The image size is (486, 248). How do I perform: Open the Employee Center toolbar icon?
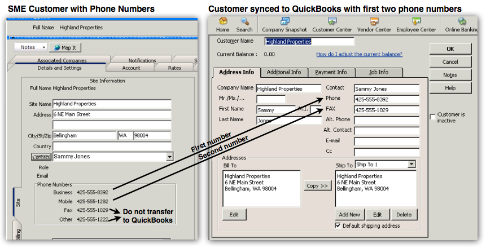point(416,25)
